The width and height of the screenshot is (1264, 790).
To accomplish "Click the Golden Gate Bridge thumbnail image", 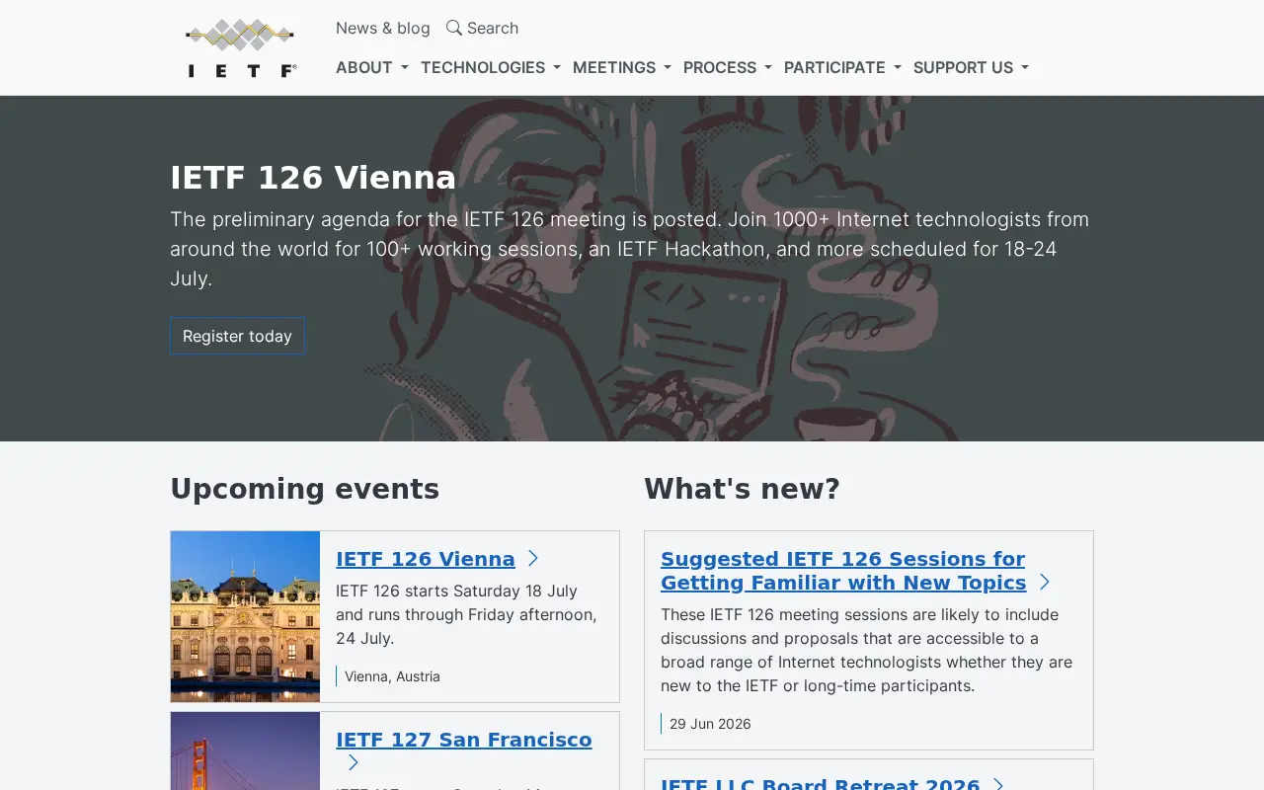I will [245, 751].
